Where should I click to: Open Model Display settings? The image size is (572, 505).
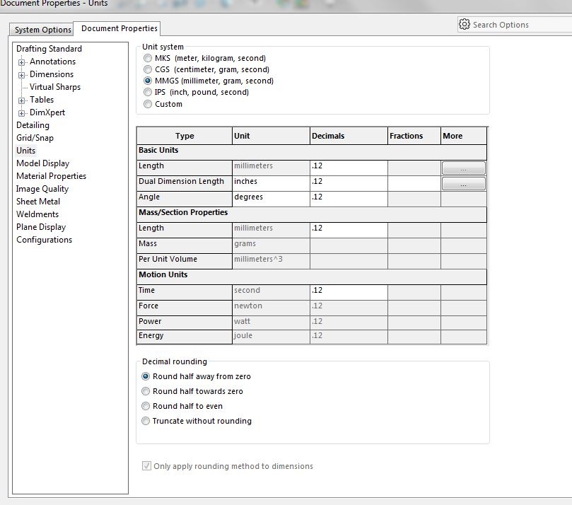(x=42, y=163)
